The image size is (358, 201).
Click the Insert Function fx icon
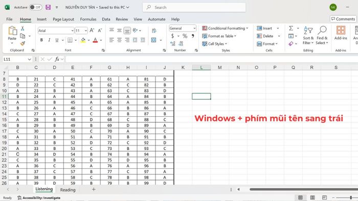pos(57,59)
